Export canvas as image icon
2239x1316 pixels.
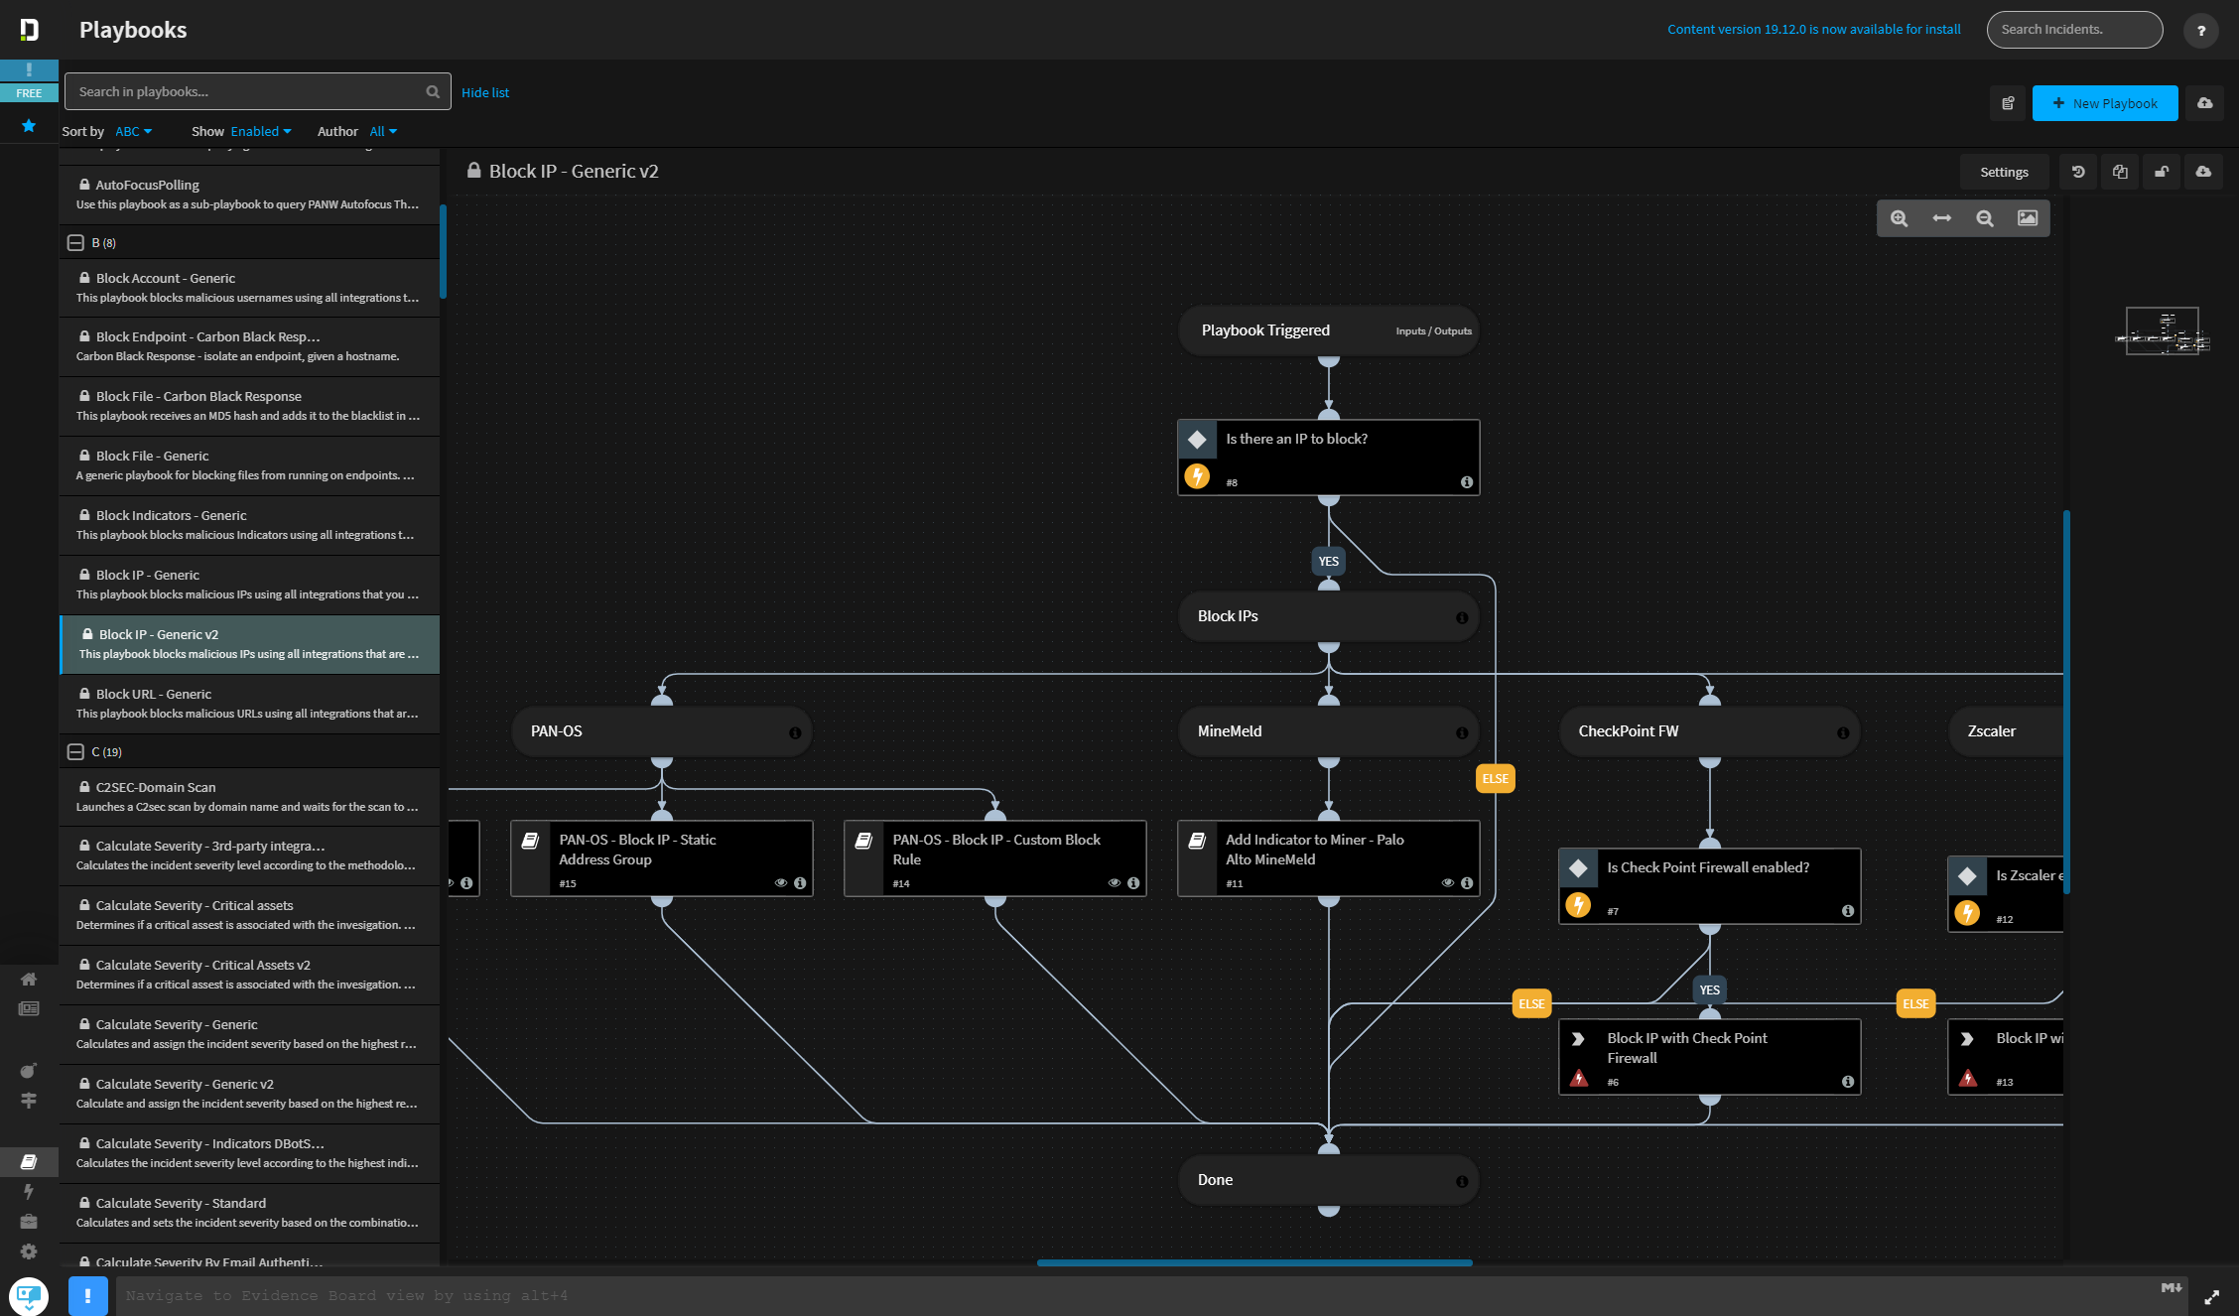[x=2028, y=218]
